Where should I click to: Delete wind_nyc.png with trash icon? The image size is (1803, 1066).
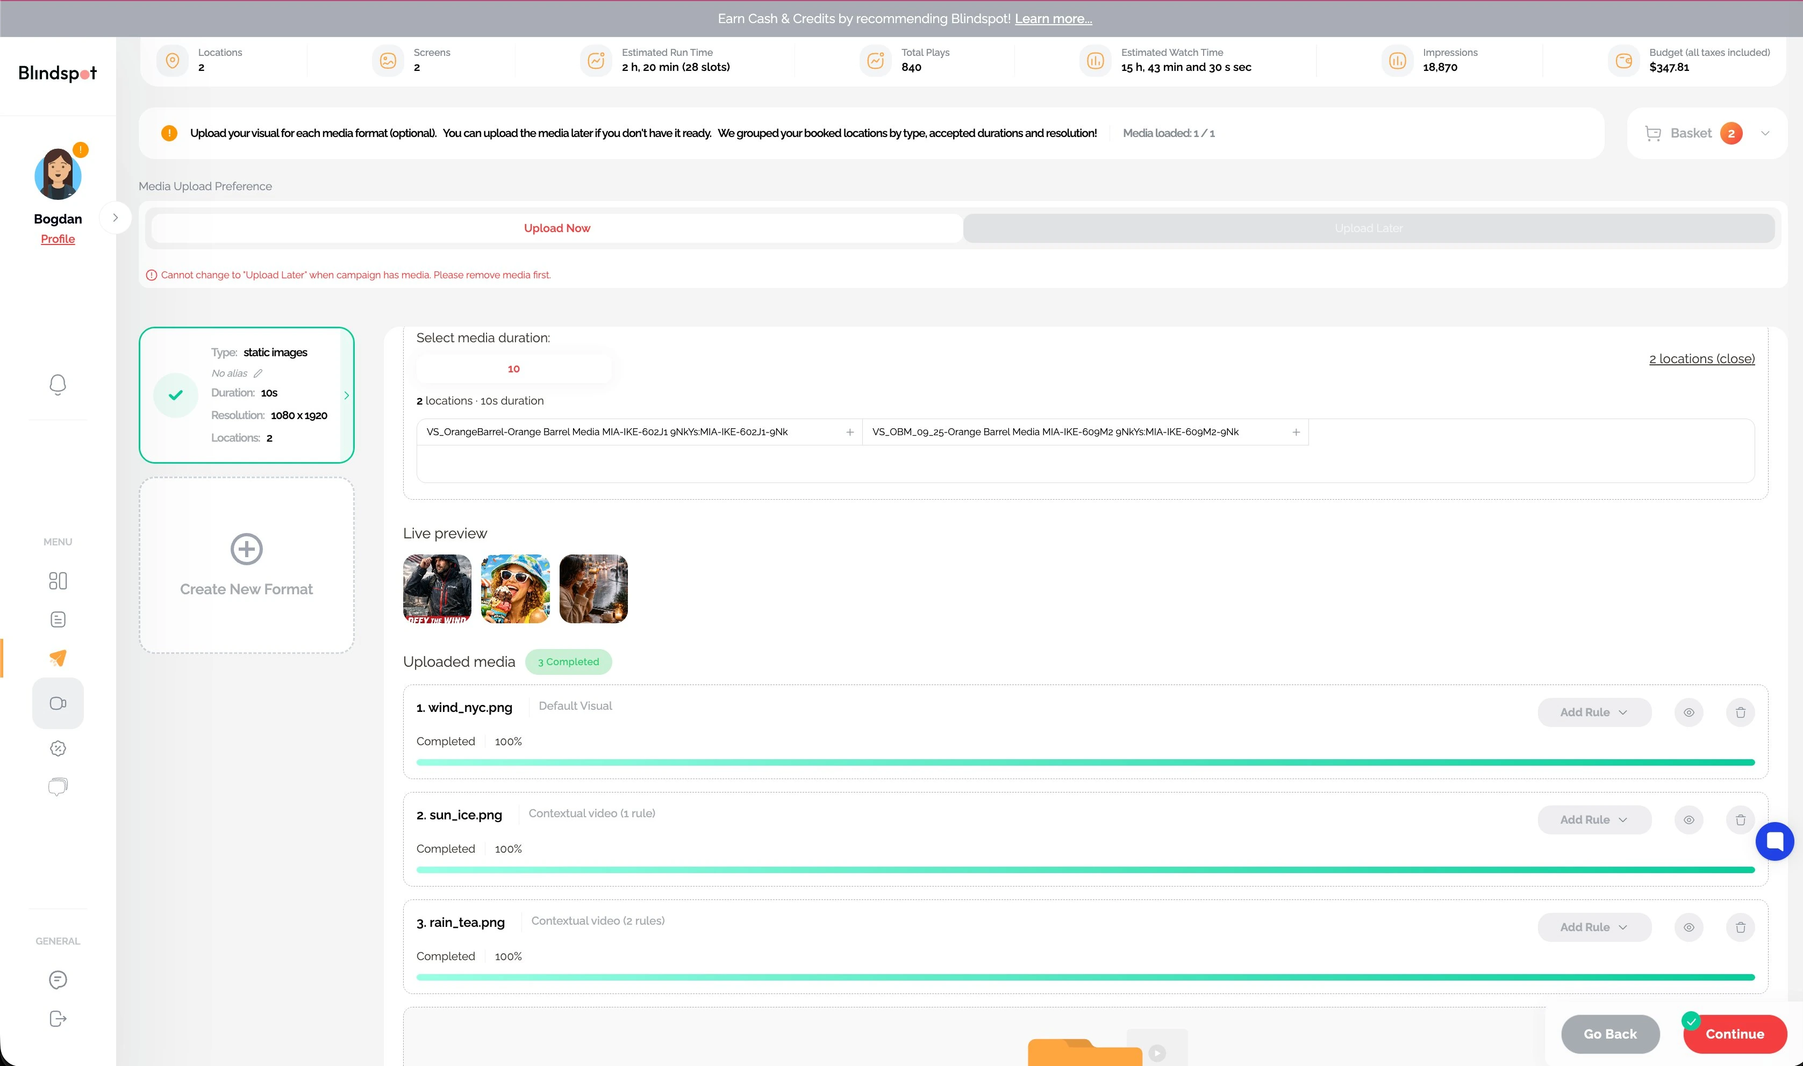1741,712
